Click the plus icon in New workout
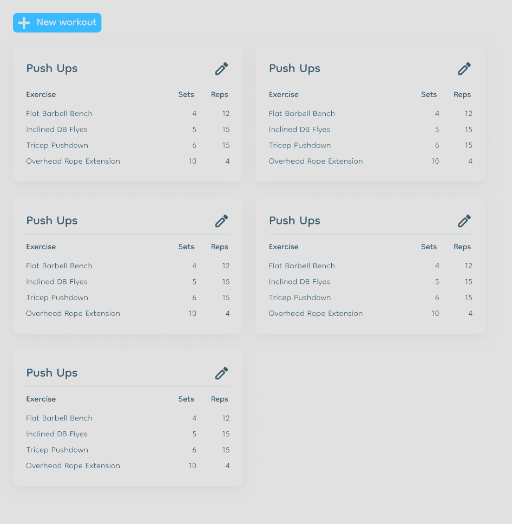The height and width of the screenshot is (524, 512). click(x=24, y=23)
